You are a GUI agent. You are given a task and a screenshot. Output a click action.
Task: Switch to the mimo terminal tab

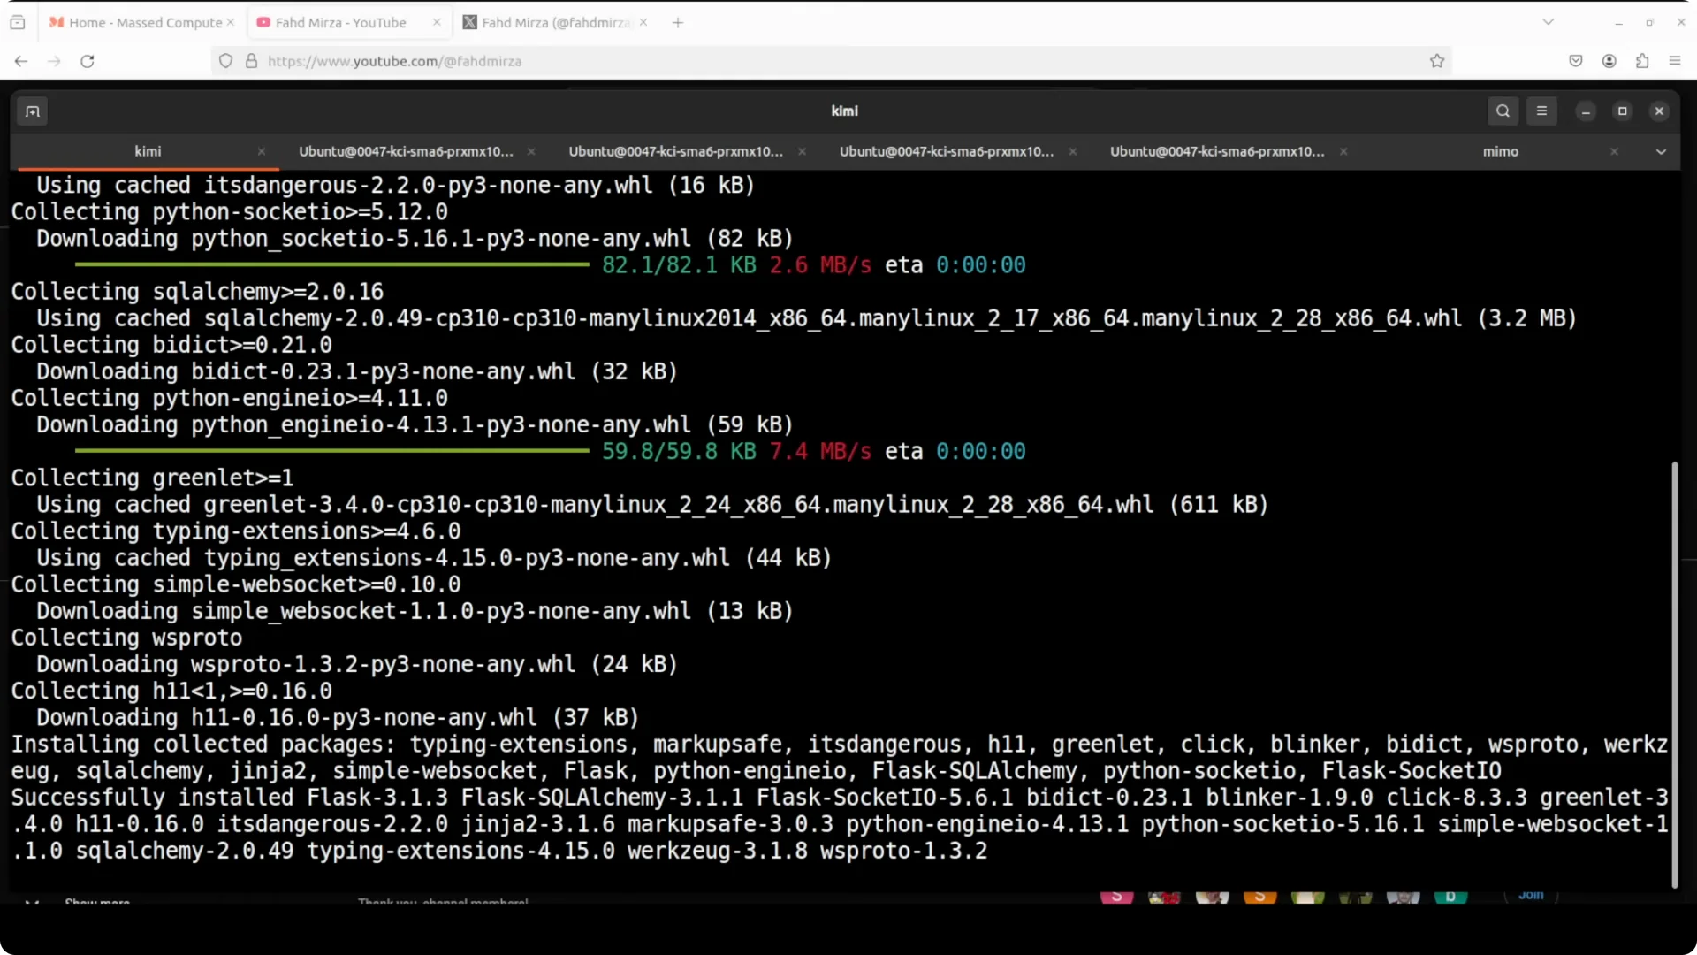(1501, 152)
